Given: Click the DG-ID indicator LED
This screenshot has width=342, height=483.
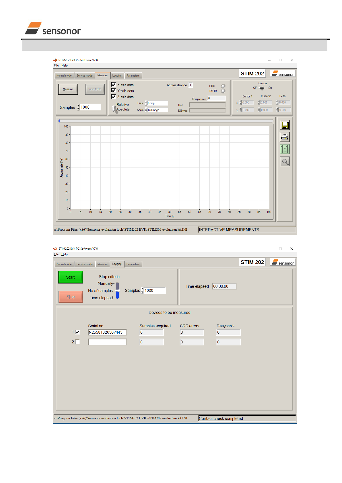Looking at the screenshot, I should tap(223, 91).
